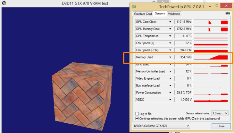Open Bus Interface Load dropdown

pos(170,85)
